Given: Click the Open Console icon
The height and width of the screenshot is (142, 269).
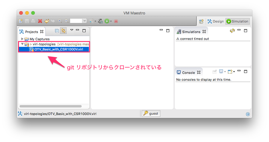Looking at the screenshot, I should pos(230,71).
